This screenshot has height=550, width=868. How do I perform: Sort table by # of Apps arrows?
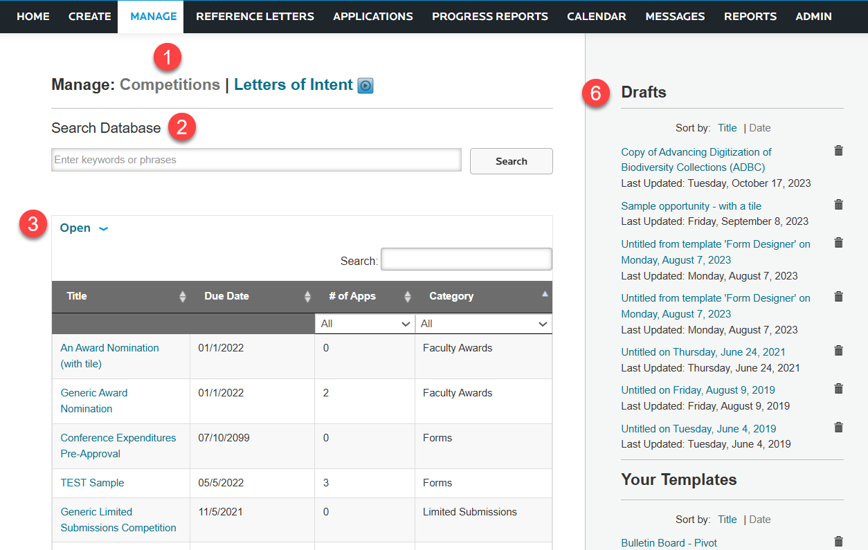pyautogui.click(x=408, y=297)
